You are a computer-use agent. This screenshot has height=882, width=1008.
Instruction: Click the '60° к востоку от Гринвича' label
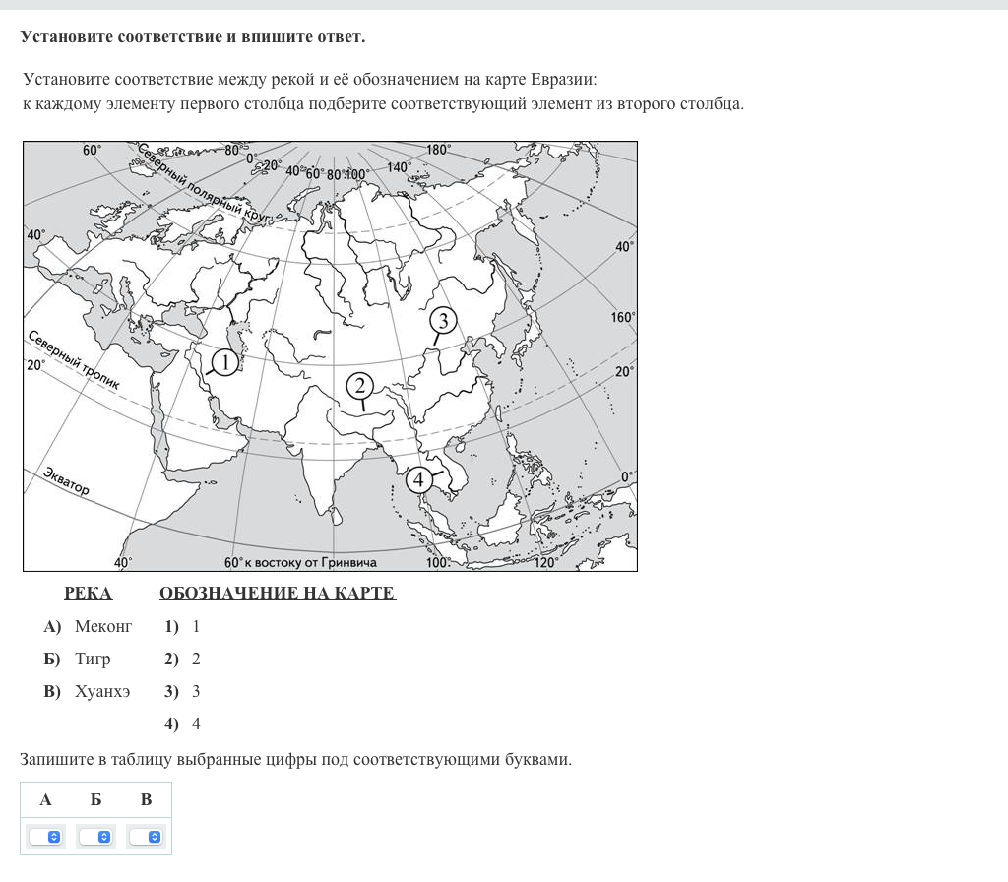[x=299, y=563]
